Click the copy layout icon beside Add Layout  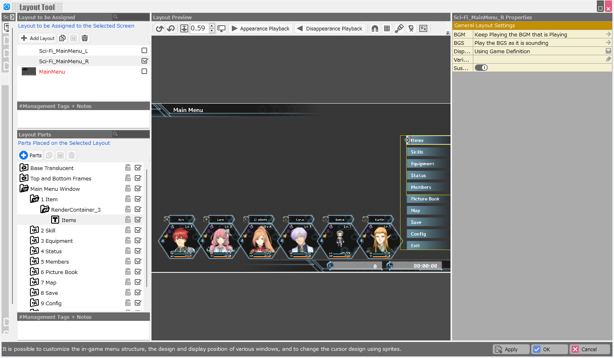pyautogui.click(x=62, y=38)
